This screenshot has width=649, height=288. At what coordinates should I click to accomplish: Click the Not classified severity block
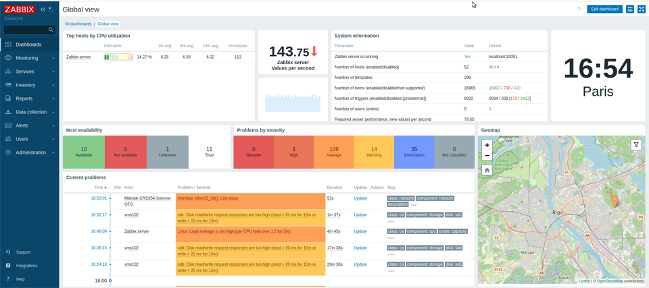(x=454, y=152)
